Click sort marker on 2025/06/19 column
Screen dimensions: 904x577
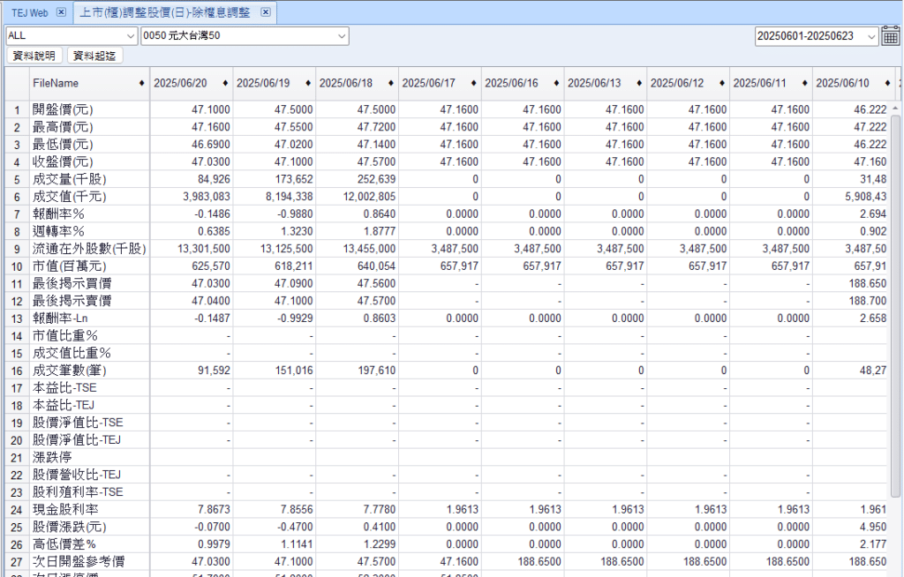tap(308, 83)
